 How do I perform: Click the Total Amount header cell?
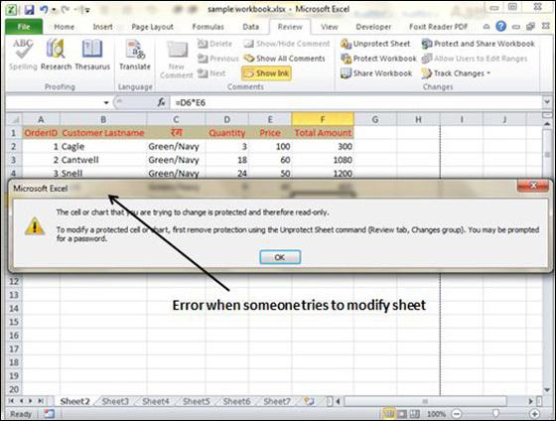(323, 133)
